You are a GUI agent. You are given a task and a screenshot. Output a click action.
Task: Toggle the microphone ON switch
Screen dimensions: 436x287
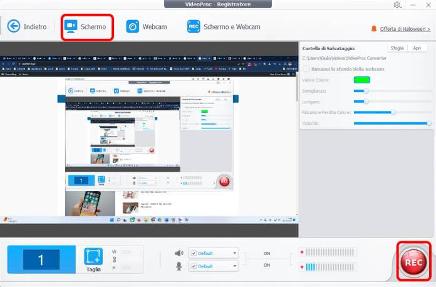(267, 265)
